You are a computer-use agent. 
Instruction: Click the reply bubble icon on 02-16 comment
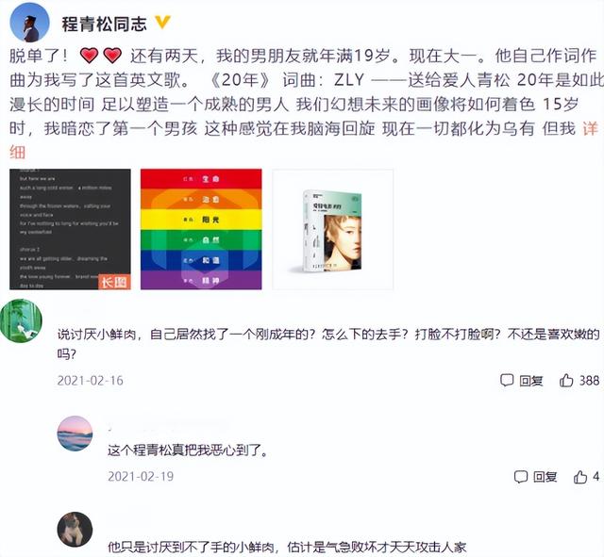click(x=507, y=381)
